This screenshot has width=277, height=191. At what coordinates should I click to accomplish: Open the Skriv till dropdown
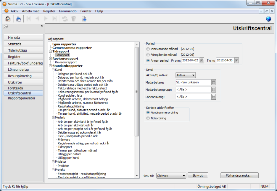pos(171,175)
